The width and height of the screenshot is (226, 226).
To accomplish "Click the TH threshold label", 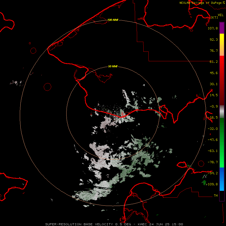I will [x=216, y=196].
